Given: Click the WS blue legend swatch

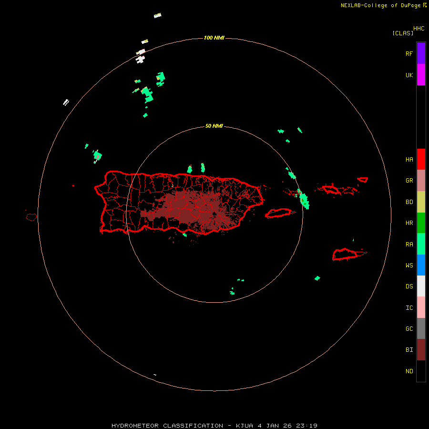Looking at the screenshot, I should click(421, 265).
